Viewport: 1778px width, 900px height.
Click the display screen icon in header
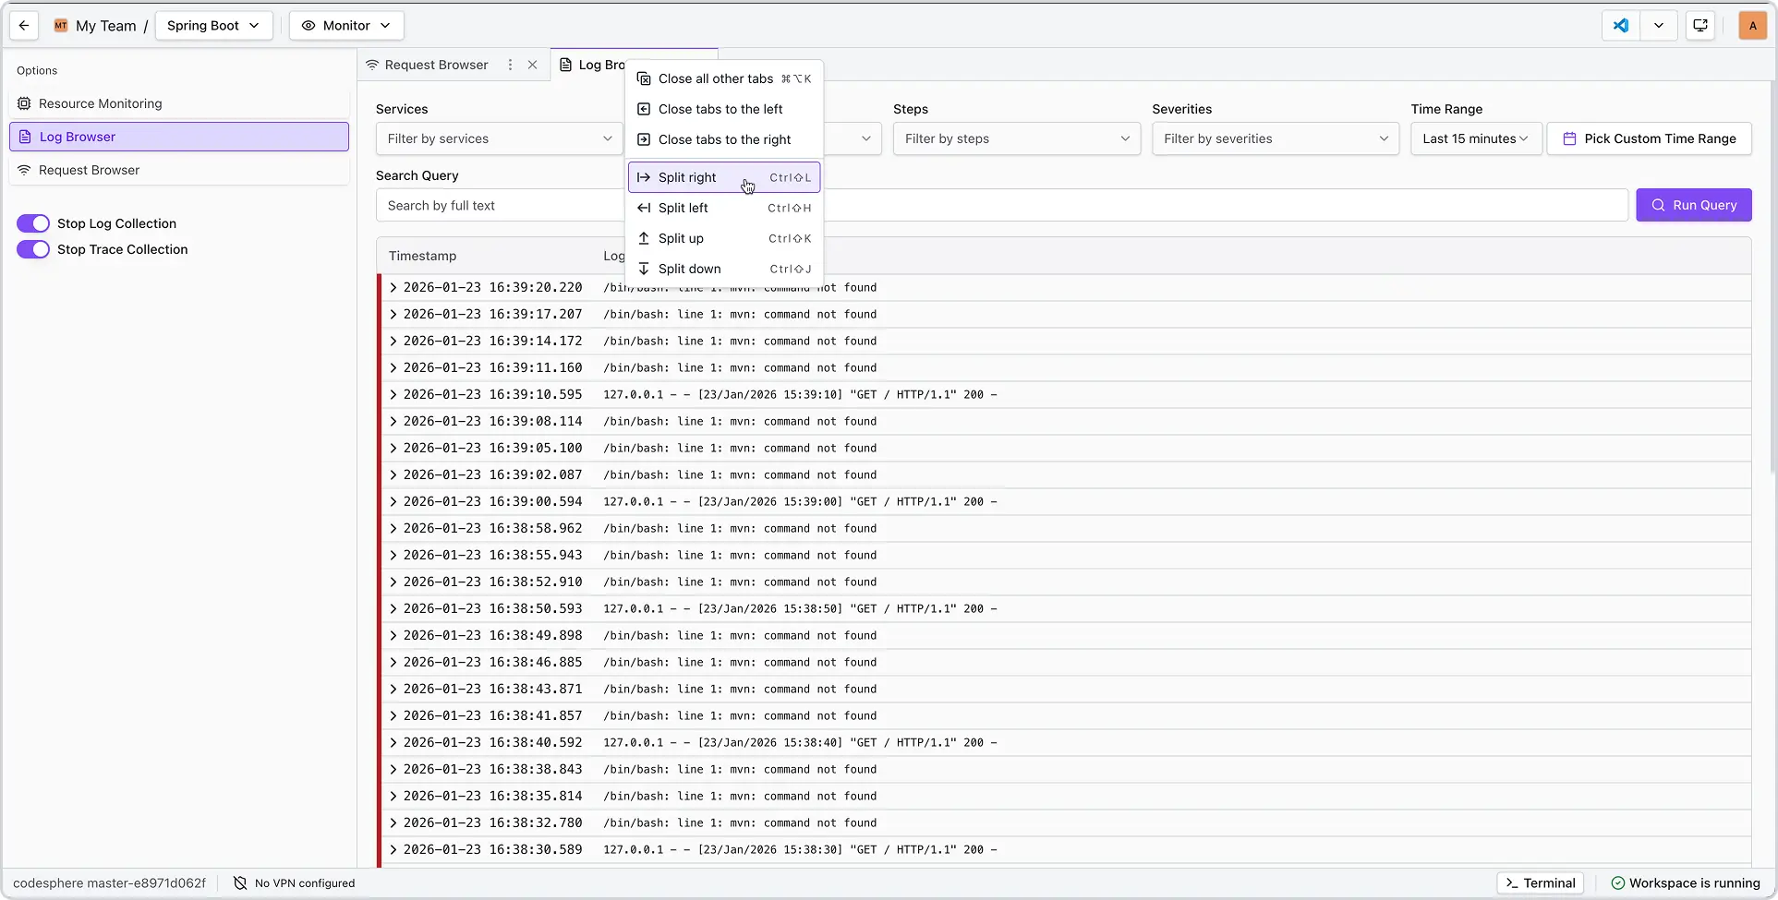1700,26
